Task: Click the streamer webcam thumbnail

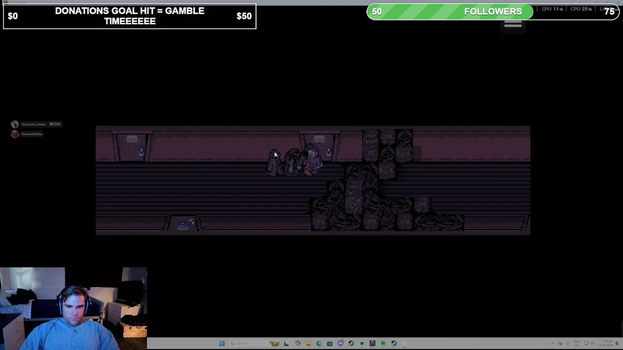Action: tap(73, 309)
